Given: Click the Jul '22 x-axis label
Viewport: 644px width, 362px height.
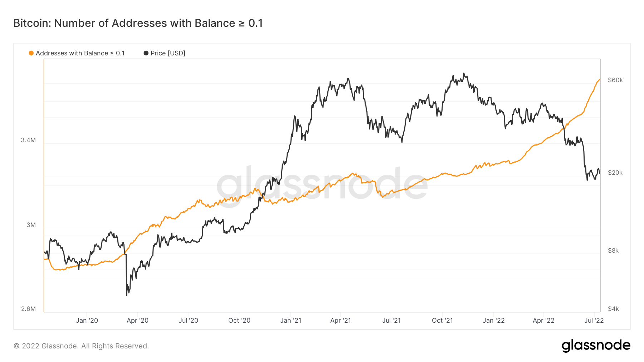Looking at the screenshot, I should pos(594,321).
